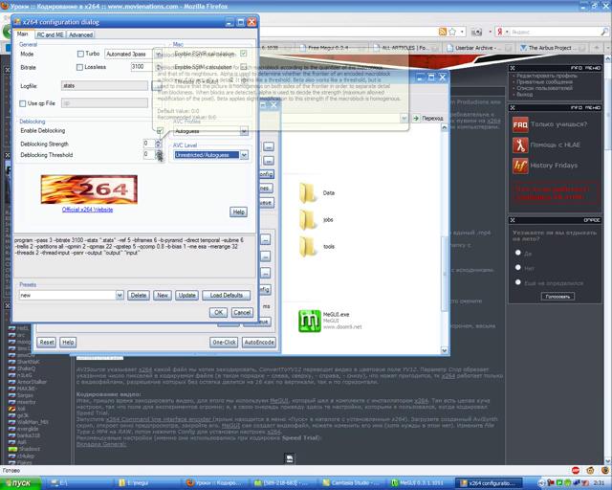Open the tools folder icon
This screenshot has width=612, height=490.
pos(308,247)
